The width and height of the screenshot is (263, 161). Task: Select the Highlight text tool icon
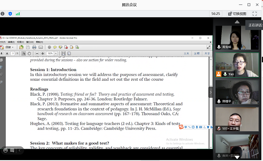(60, 47)
